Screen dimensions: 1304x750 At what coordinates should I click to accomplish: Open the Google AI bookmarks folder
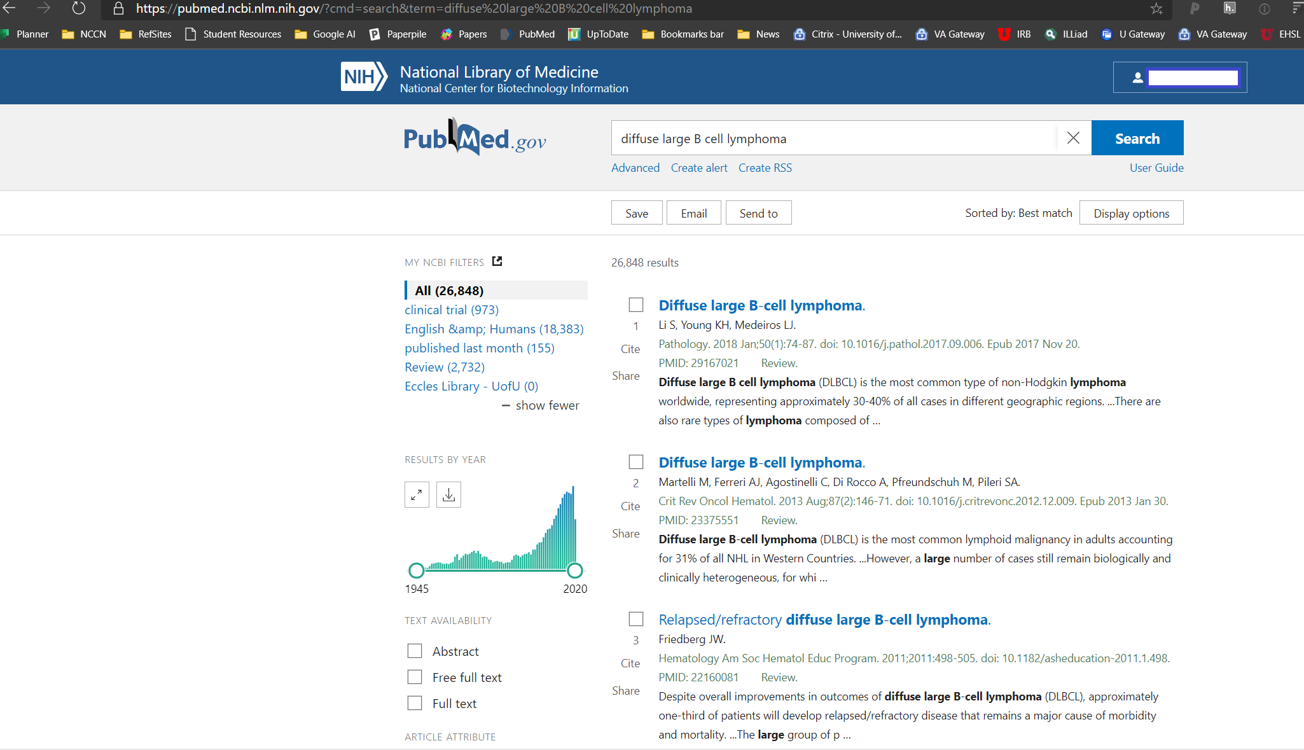pyautogui.click(x=325, y=34)
